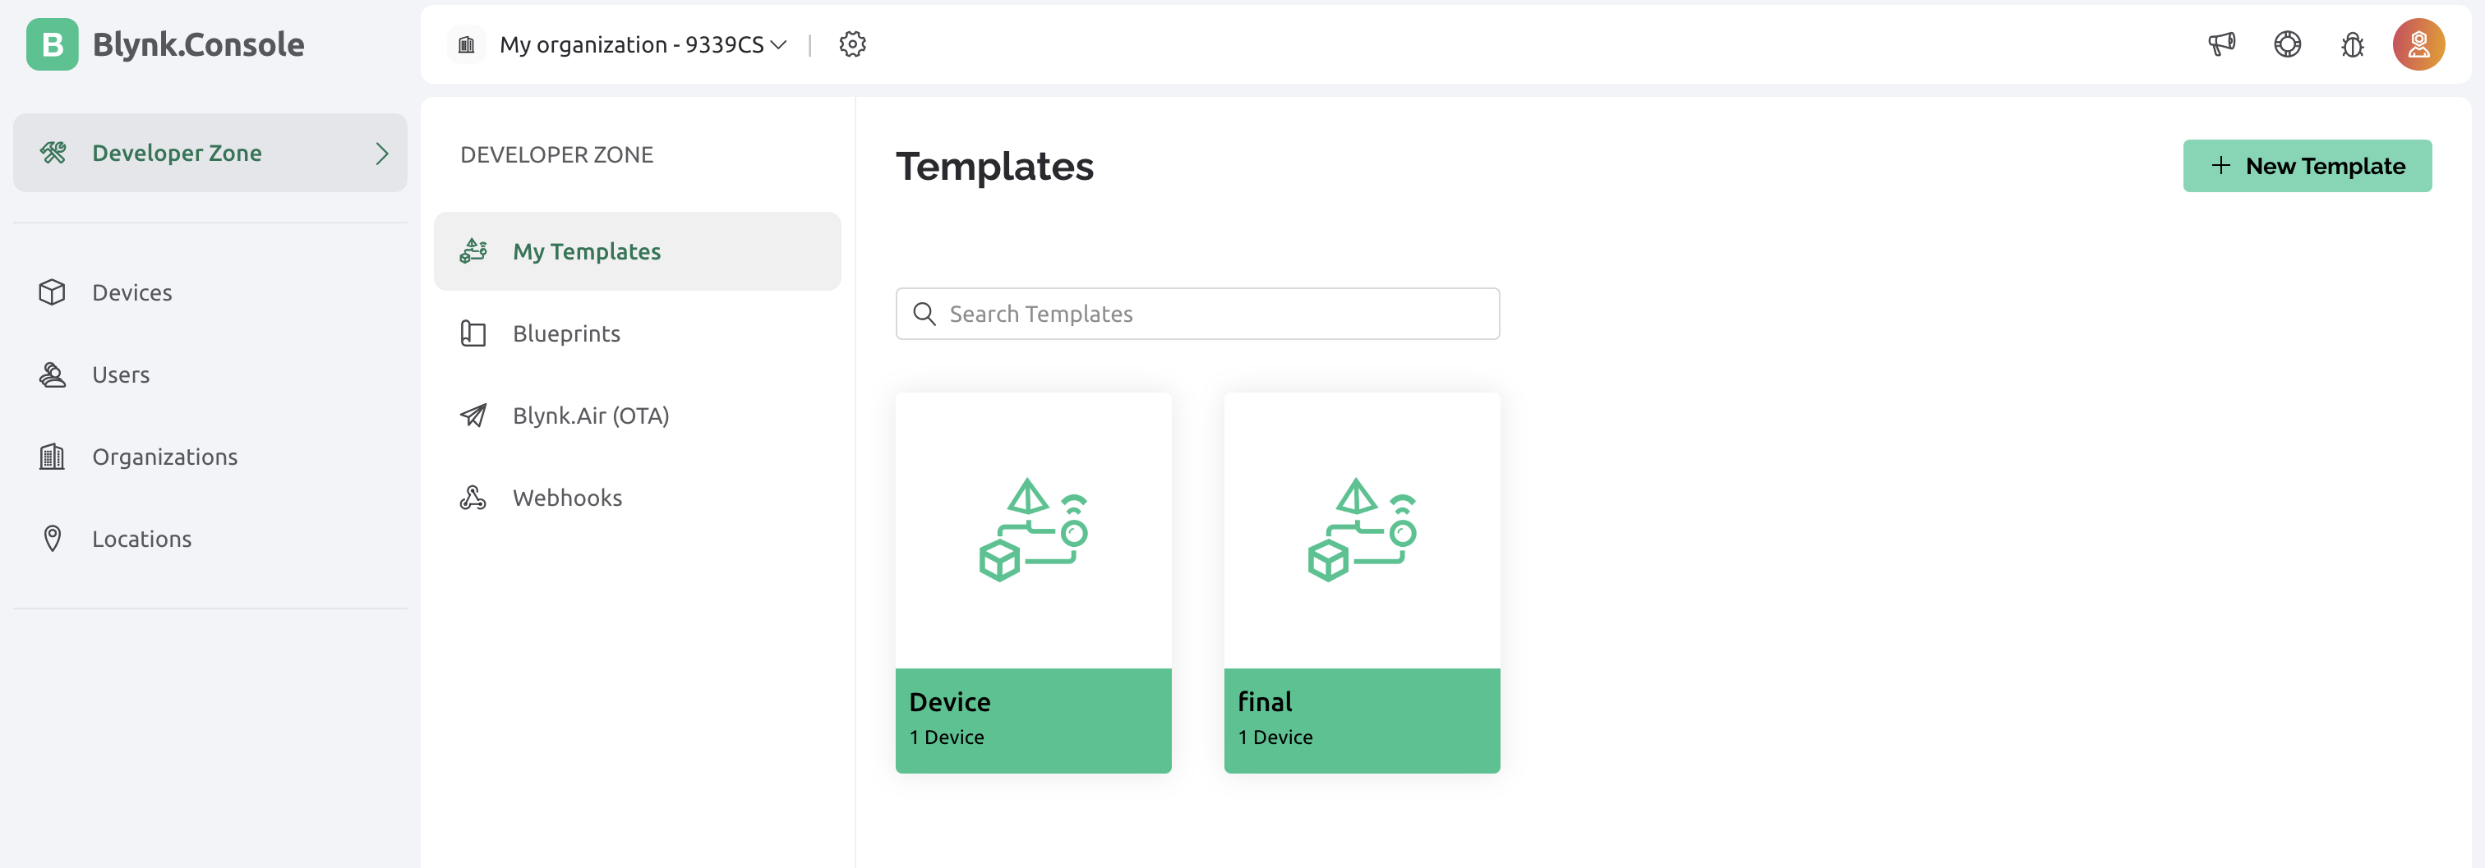Click the Webhooks icon
This screenshot has height=868, width=2485.
[473, 498]
